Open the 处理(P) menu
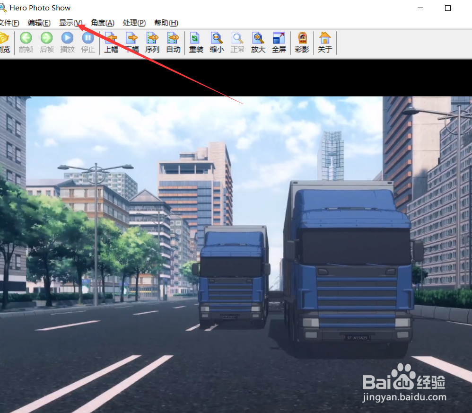The height and width of the screenshot is (413, 472). click(x=134, y=23)
